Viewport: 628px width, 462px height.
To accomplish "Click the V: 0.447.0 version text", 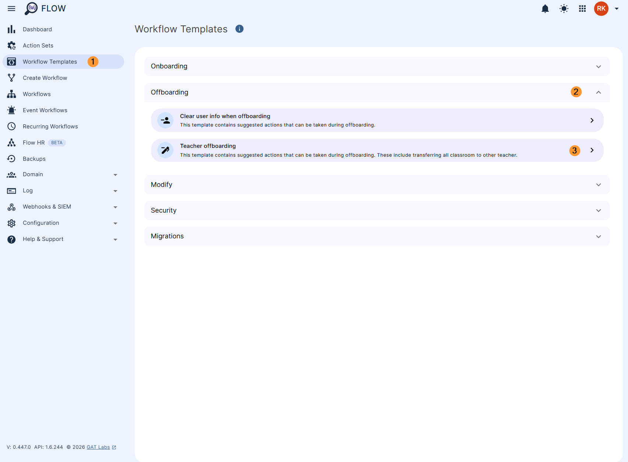I will point(19,447).
